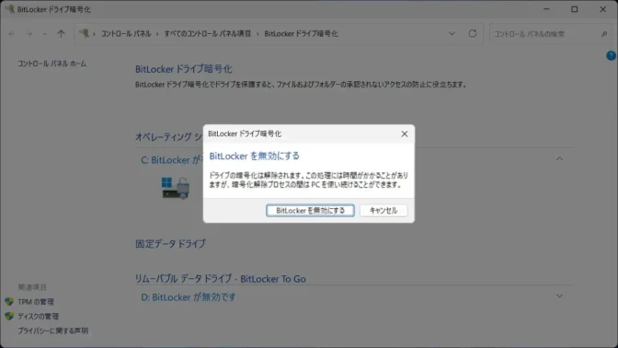The height and width of the screenshot is (348, 618).
Task: Click the リムーバブル データ ドライブ - BitLocker To Go heading
Action: (x=221, y=279)
